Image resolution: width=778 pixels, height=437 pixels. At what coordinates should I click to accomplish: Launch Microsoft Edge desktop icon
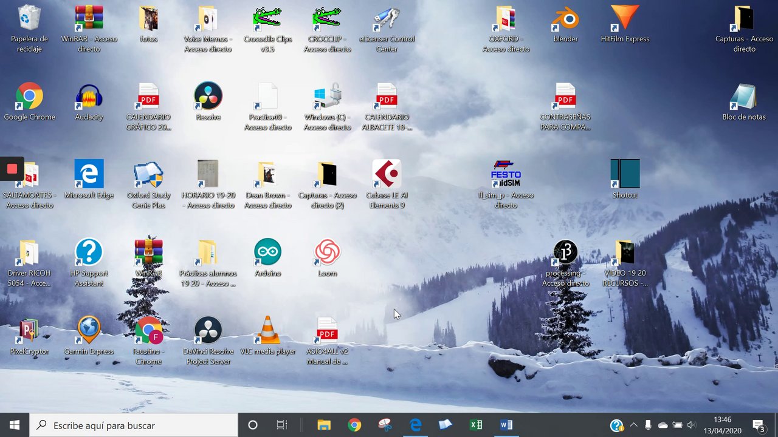click(89, 180)
